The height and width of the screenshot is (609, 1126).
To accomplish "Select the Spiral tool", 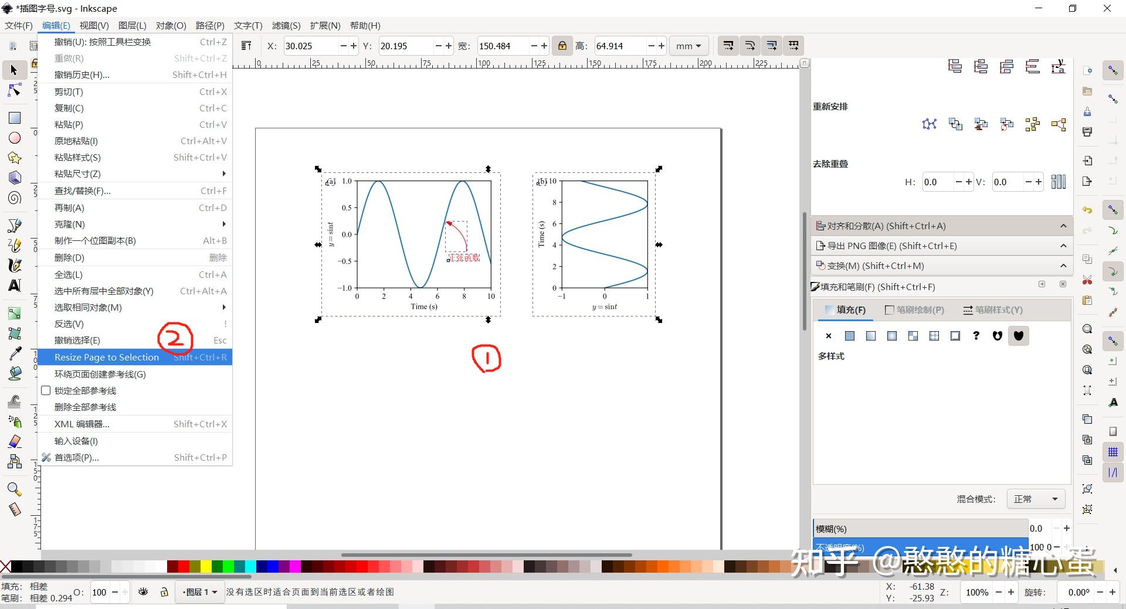I will click(x=13, y=198).
